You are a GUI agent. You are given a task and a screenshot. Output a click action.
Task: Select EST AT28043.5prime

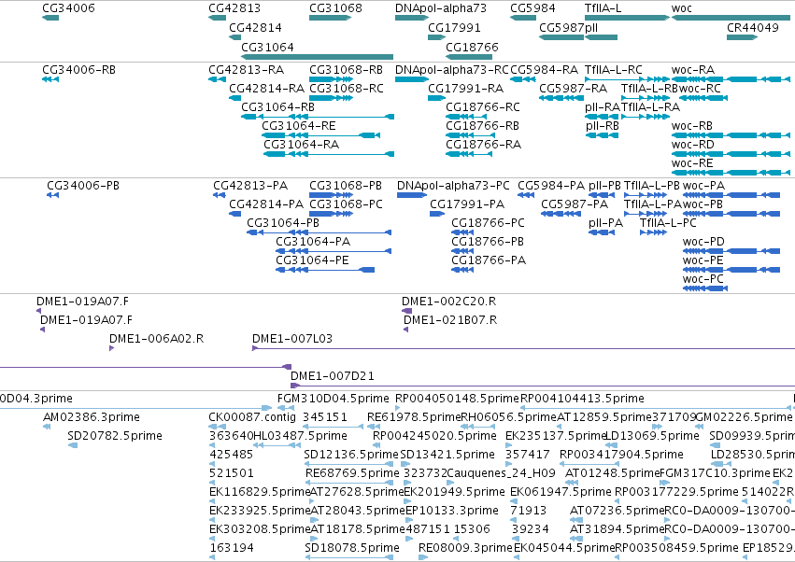coord(358,511)
